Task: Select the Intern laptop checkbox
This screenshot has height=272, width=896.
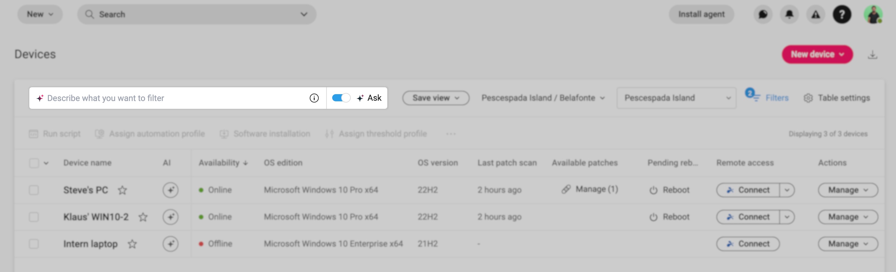Action: pyautogui.click(x=34, y=244)
